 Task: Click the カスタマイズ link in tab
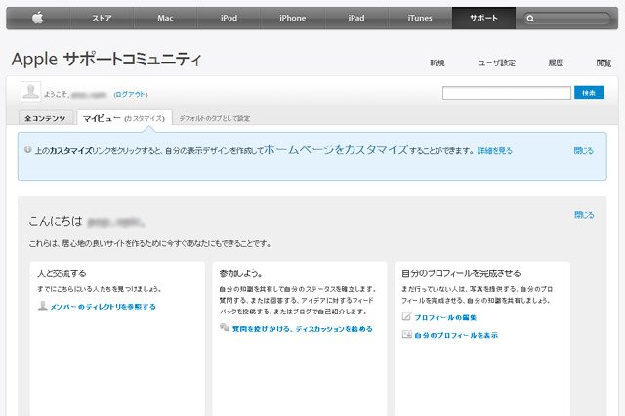[145, 119]
